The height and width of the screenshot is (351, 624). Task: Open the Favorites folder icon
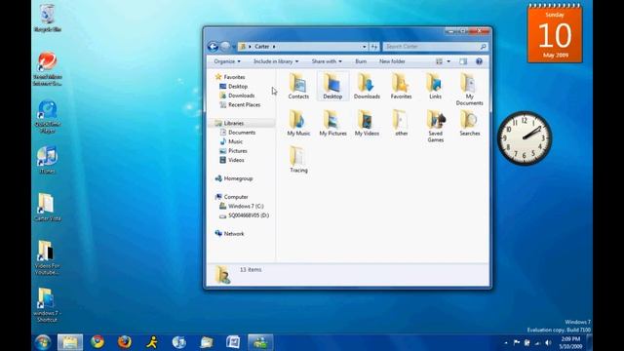(x=401, y=87)
